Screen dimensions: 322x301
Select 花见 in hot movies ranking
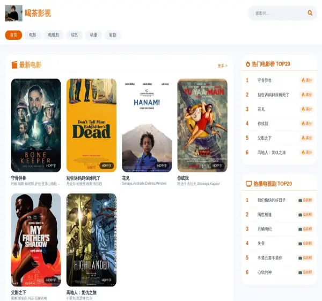tap(261, 109)
